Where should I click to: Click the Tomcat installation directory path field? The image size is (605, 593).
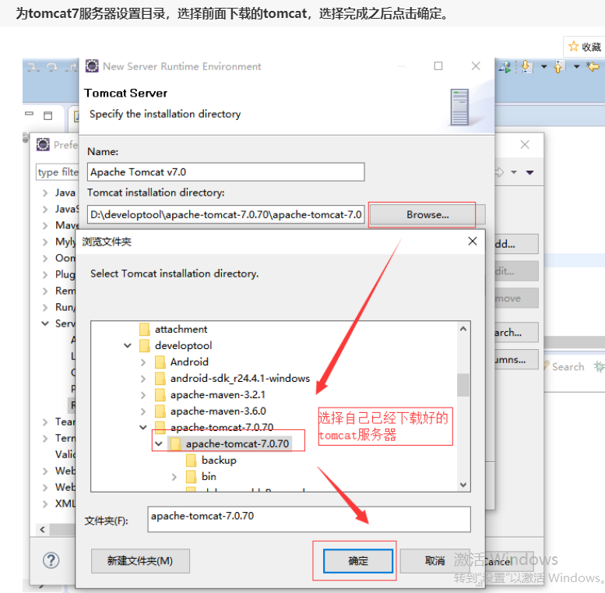pyautogui.click(x=226, y=214)
